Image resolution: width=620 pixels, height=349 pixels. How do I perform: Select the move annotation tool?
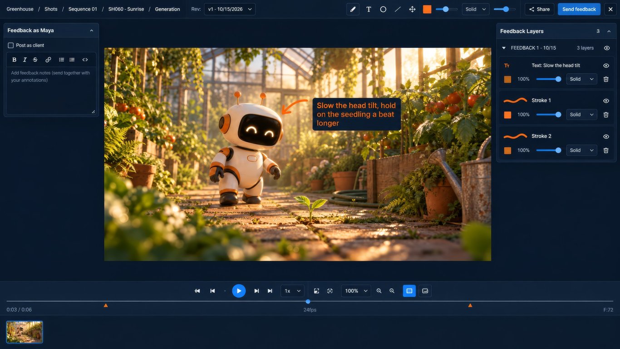click(x=412, y=9)
